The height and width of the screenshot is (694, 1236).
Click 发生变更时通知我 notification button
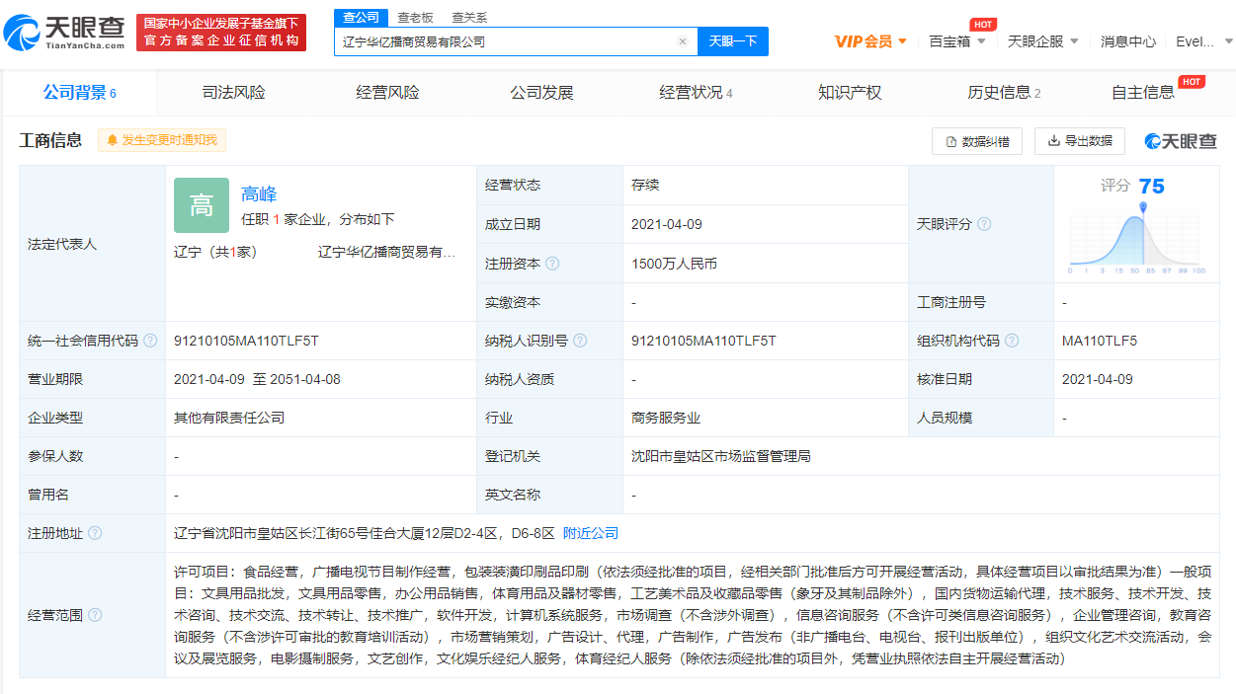pos(162,140)
